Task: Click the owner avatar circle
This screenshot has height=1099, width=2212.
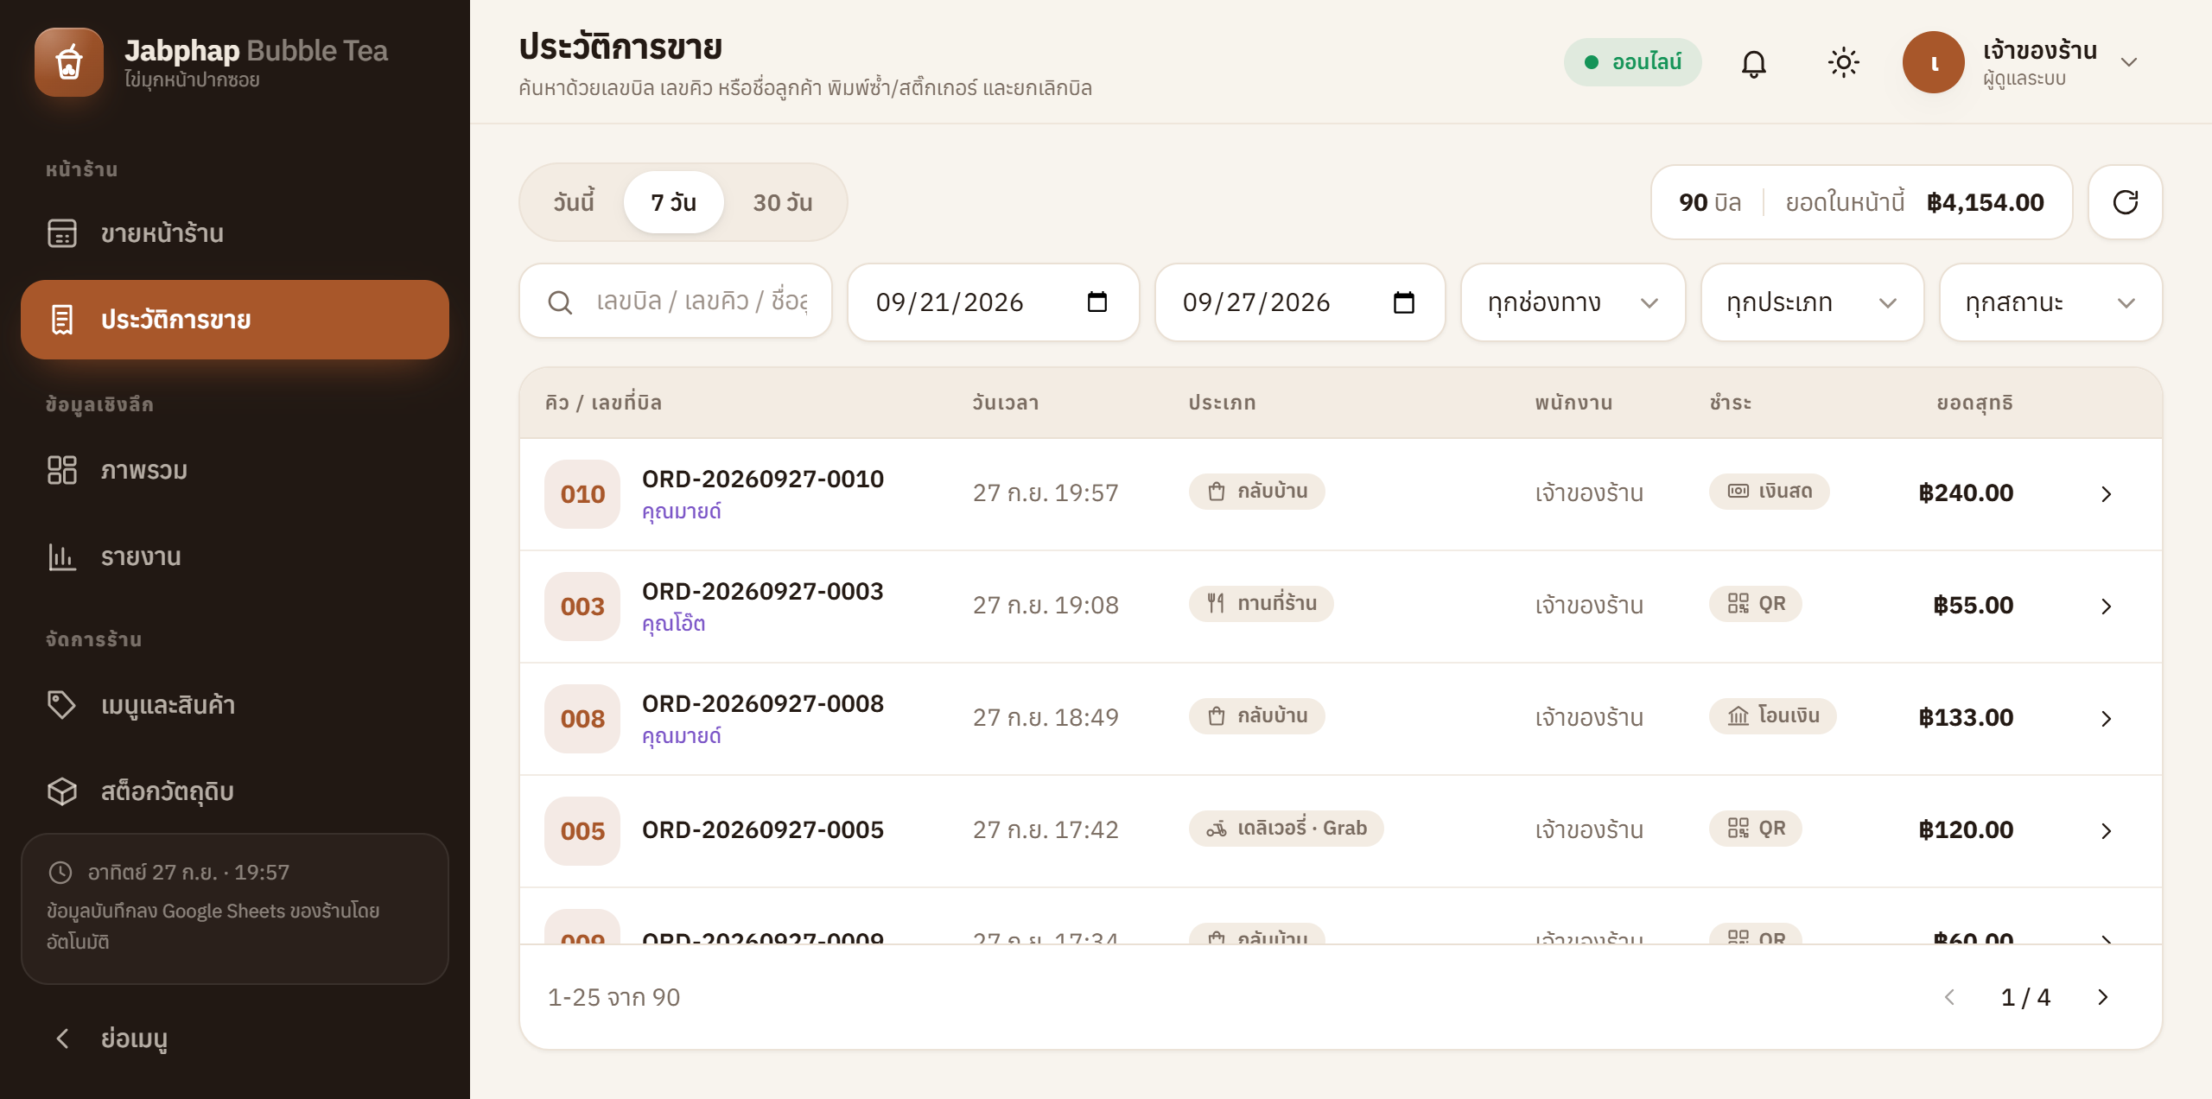Action: 1933,62
